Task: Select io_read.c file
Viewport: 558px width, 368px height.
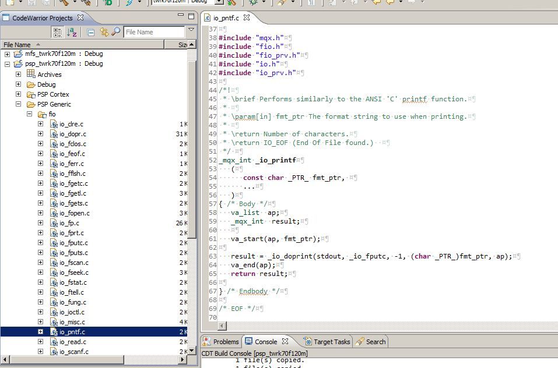Action: tap(73, 342)
